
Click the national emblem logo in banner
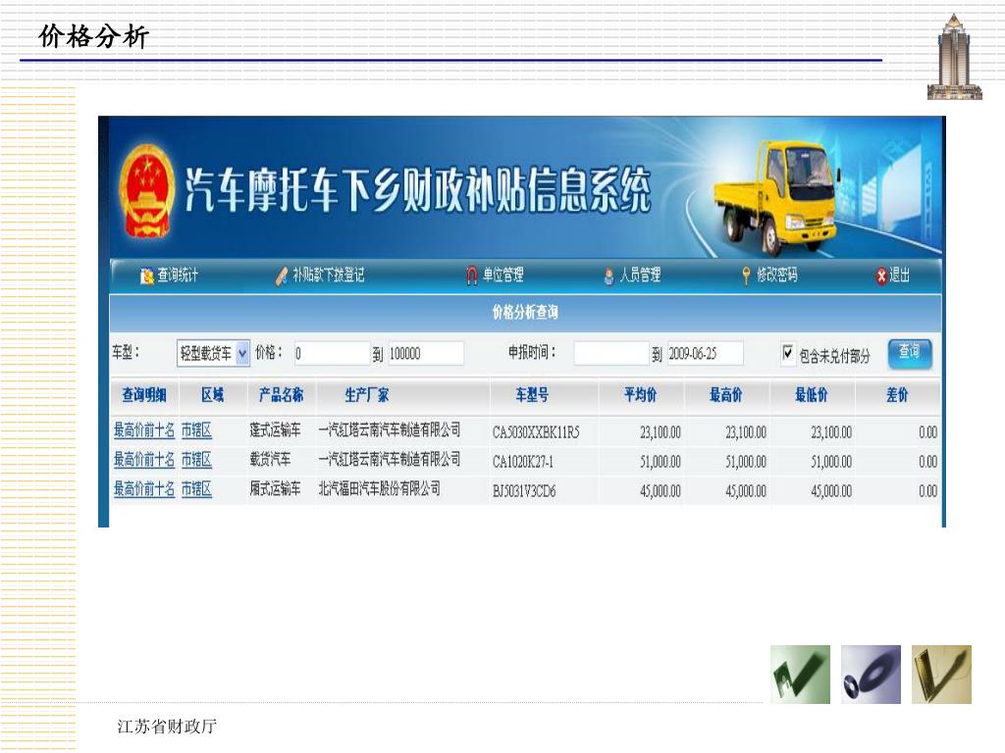pos(147,191)
